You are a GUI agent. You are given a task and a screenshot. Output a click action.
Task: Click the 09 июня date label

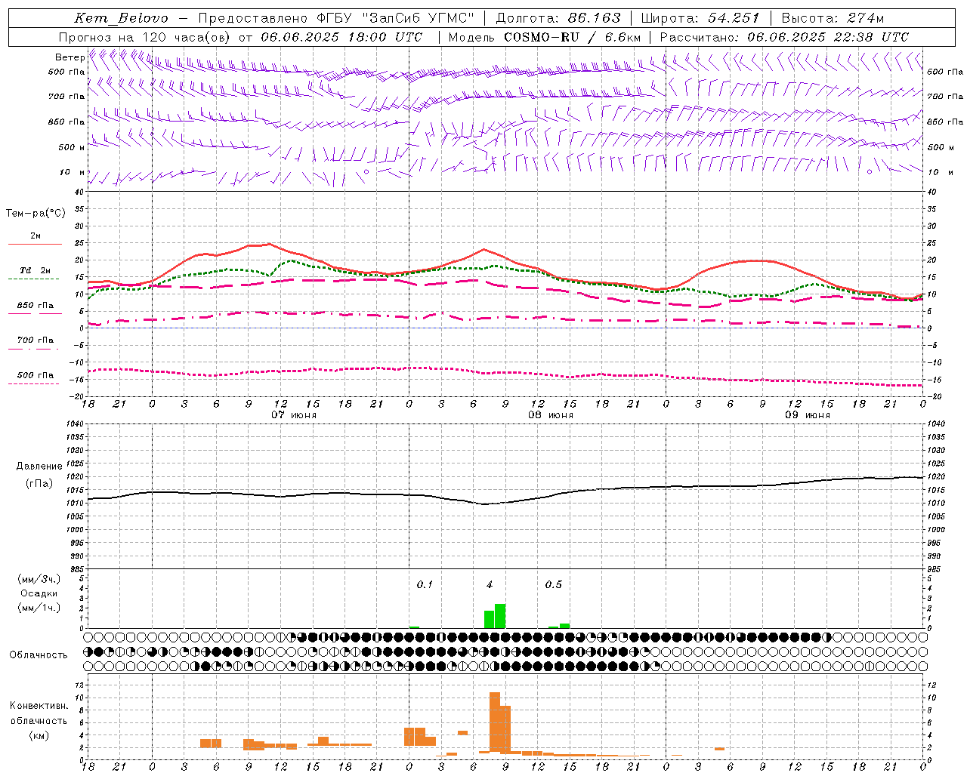[808, 415]
